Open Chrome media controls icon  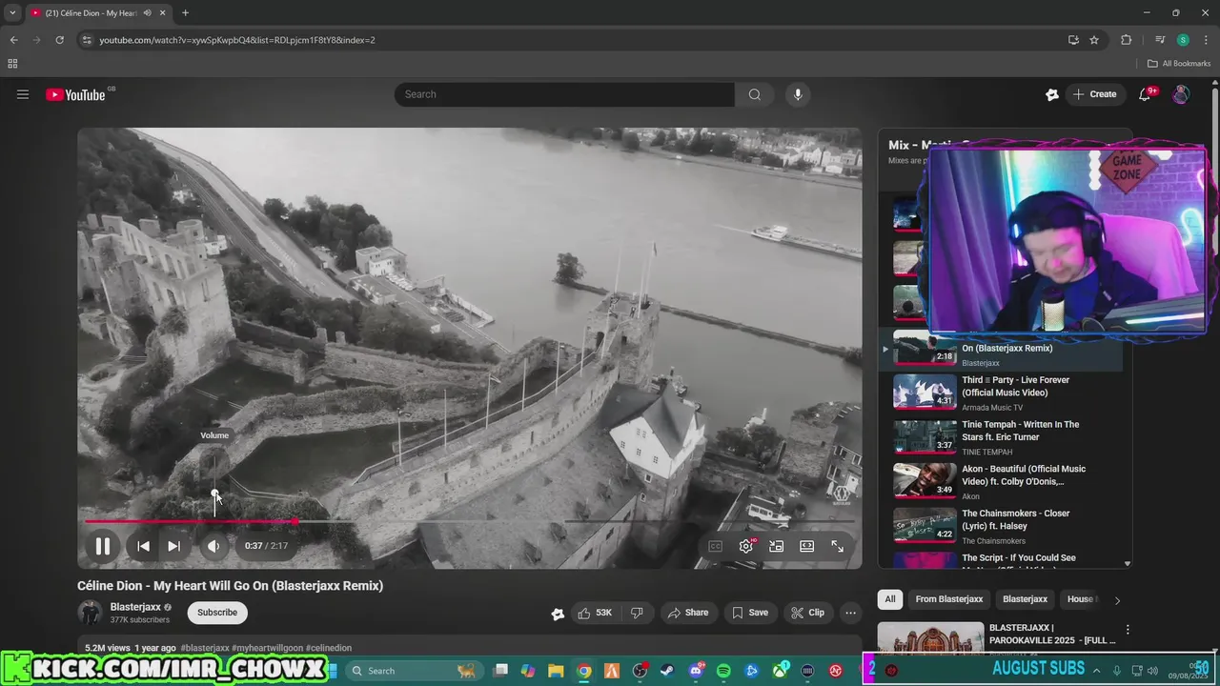pyautogui.click(x=1160, y=40)
